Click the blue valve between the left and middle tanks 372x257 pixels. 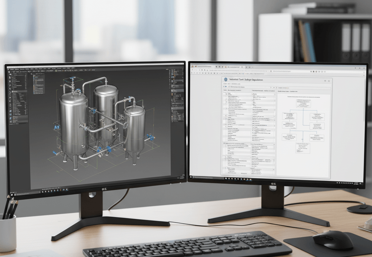[x=94, y=111]
